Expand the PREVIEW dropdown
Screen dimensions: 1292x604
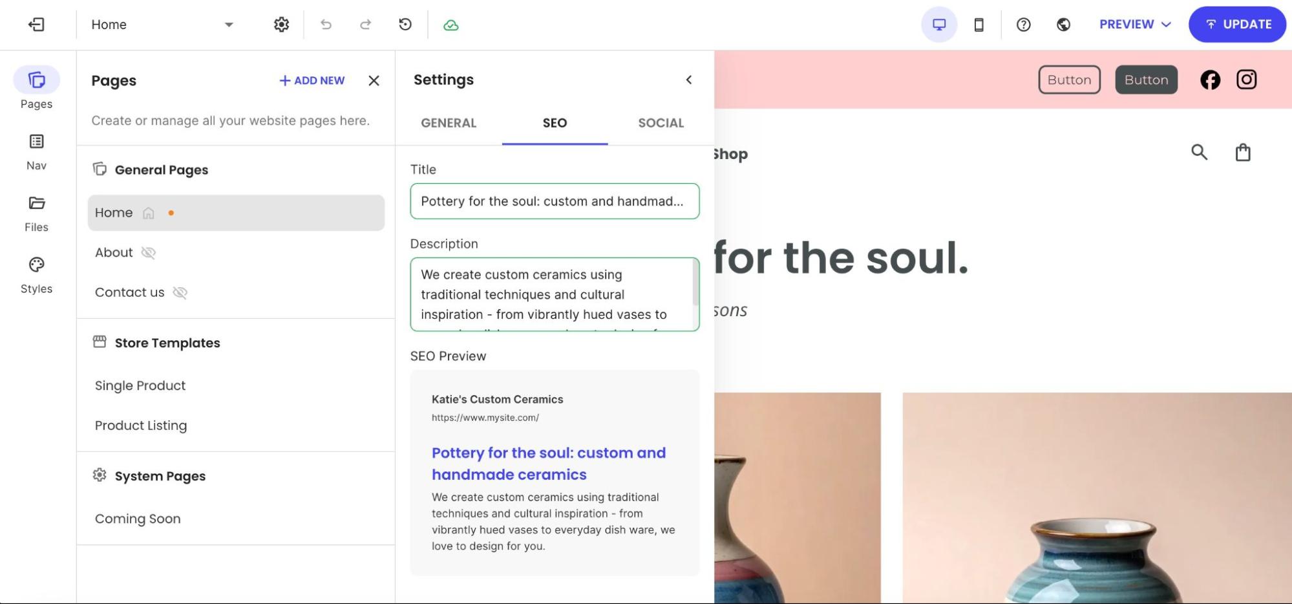point(1135,25)
